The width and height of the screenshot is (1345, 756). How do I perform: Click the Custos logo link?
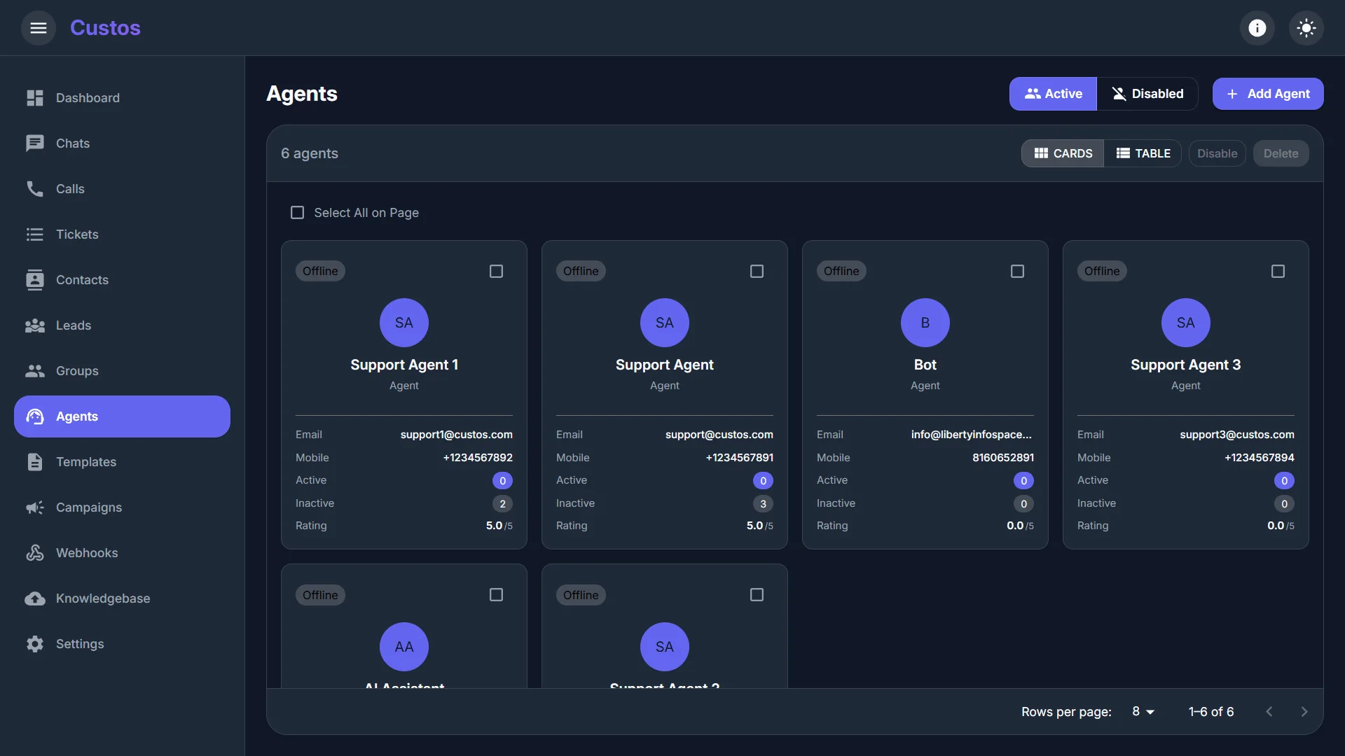[105, 28]
